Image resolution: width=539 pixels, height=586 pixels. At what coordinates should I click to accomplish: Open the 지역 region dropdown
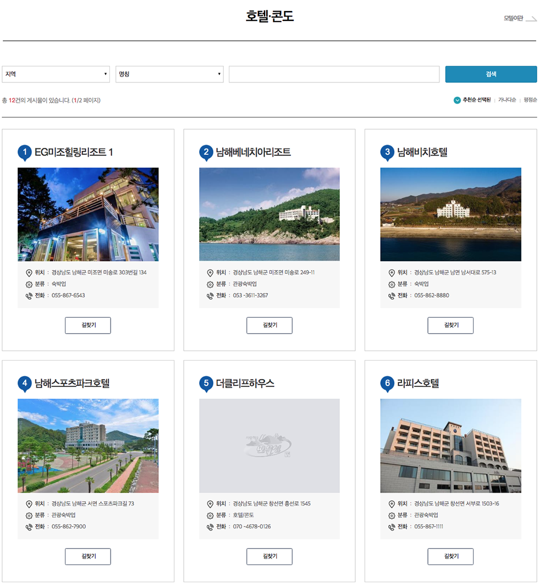[x=56, y=74]
